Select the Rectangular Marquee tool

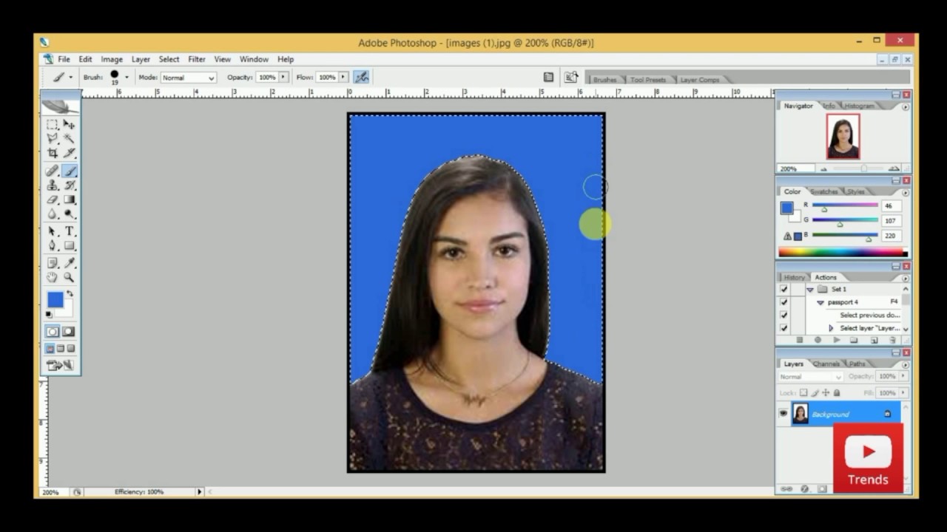(x=53, y=125)
